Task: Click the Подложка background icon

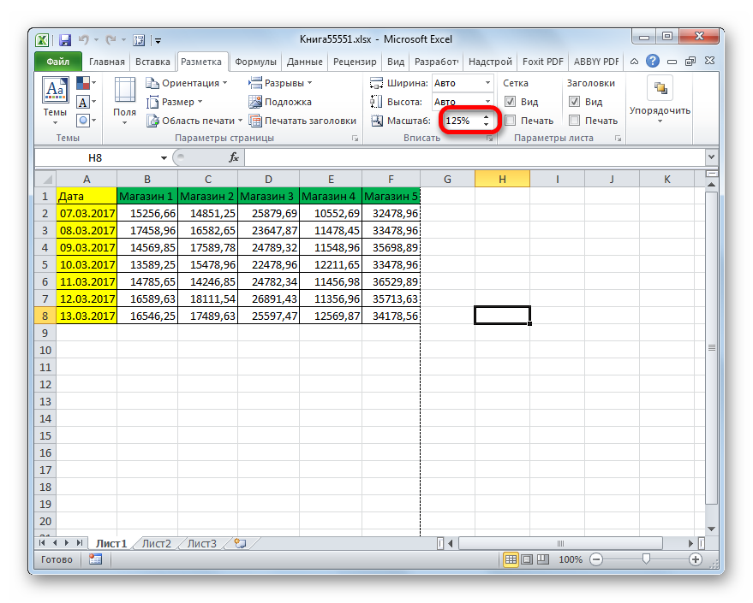Action: [x=254, y=102]
